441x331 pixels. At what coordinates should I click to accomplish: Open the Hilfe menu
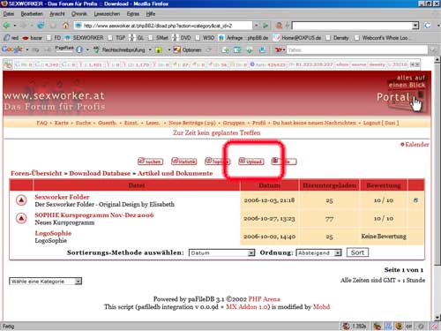point(151,13)
